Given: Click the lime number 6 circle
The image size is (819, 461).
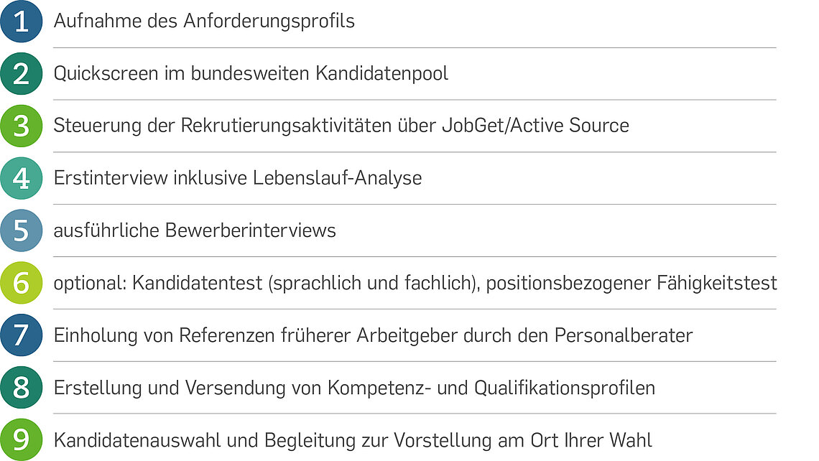Looking at the screenshot, I should pyautogui.click(x=22, y=282).
